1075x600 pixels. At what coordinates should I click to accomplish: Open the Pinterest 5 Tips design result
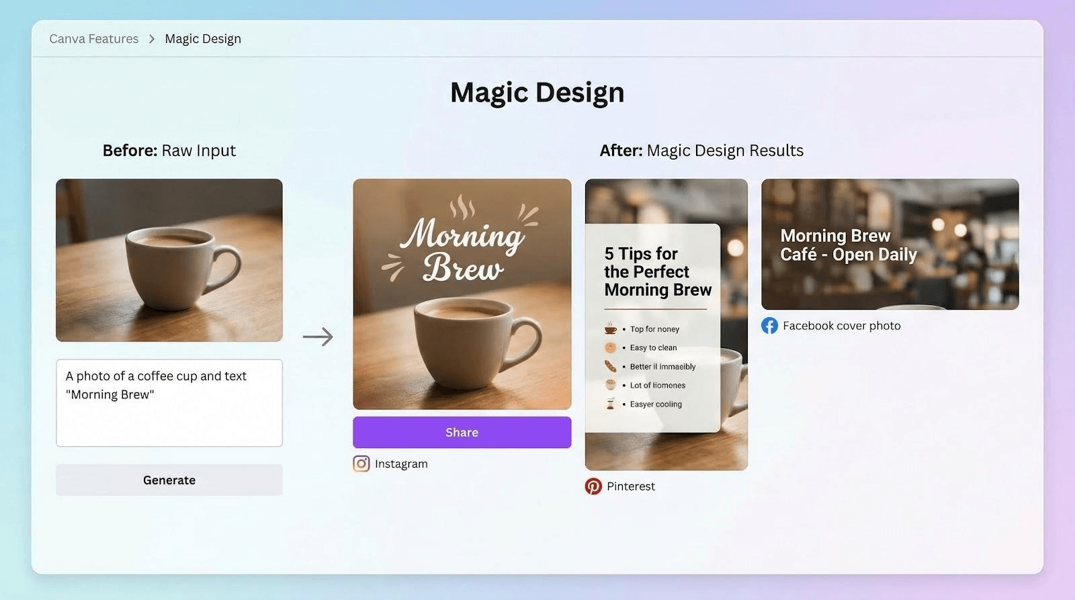point(666,324)
